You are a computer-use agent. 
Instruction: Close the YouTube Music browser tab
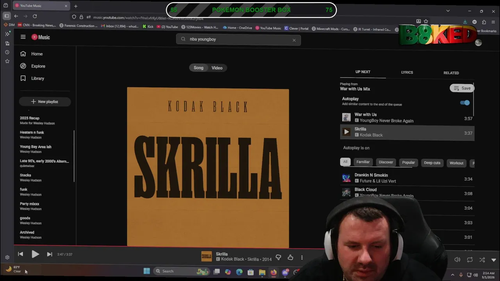66,6
